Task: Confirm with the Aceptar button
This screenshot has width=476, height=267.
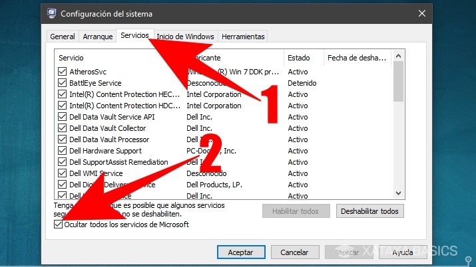Action: [241, 252]
